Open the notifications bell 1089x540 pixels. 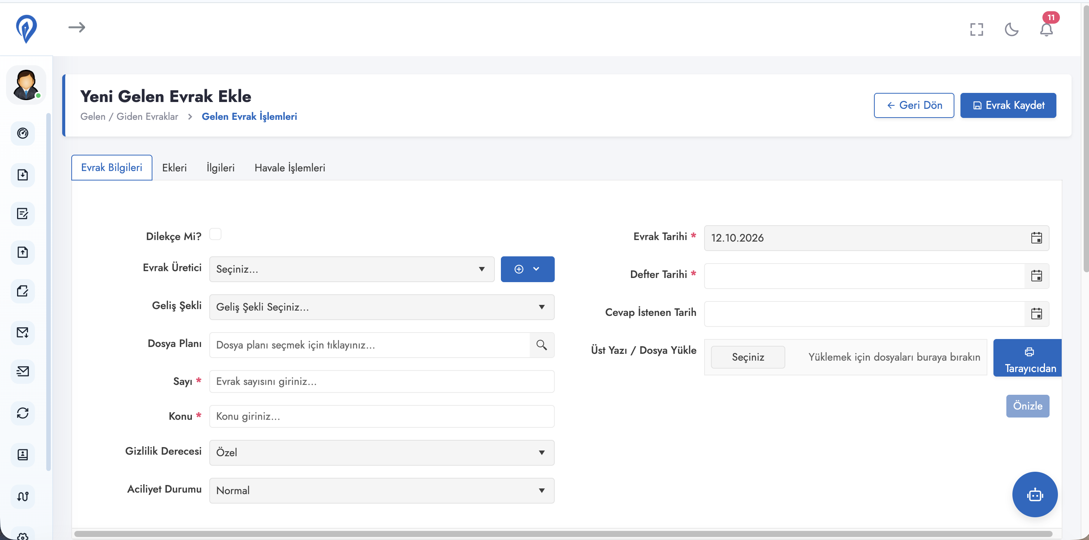[1046, 29]
